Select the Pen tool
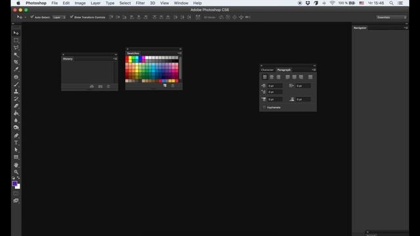 (x=16, y=136)
